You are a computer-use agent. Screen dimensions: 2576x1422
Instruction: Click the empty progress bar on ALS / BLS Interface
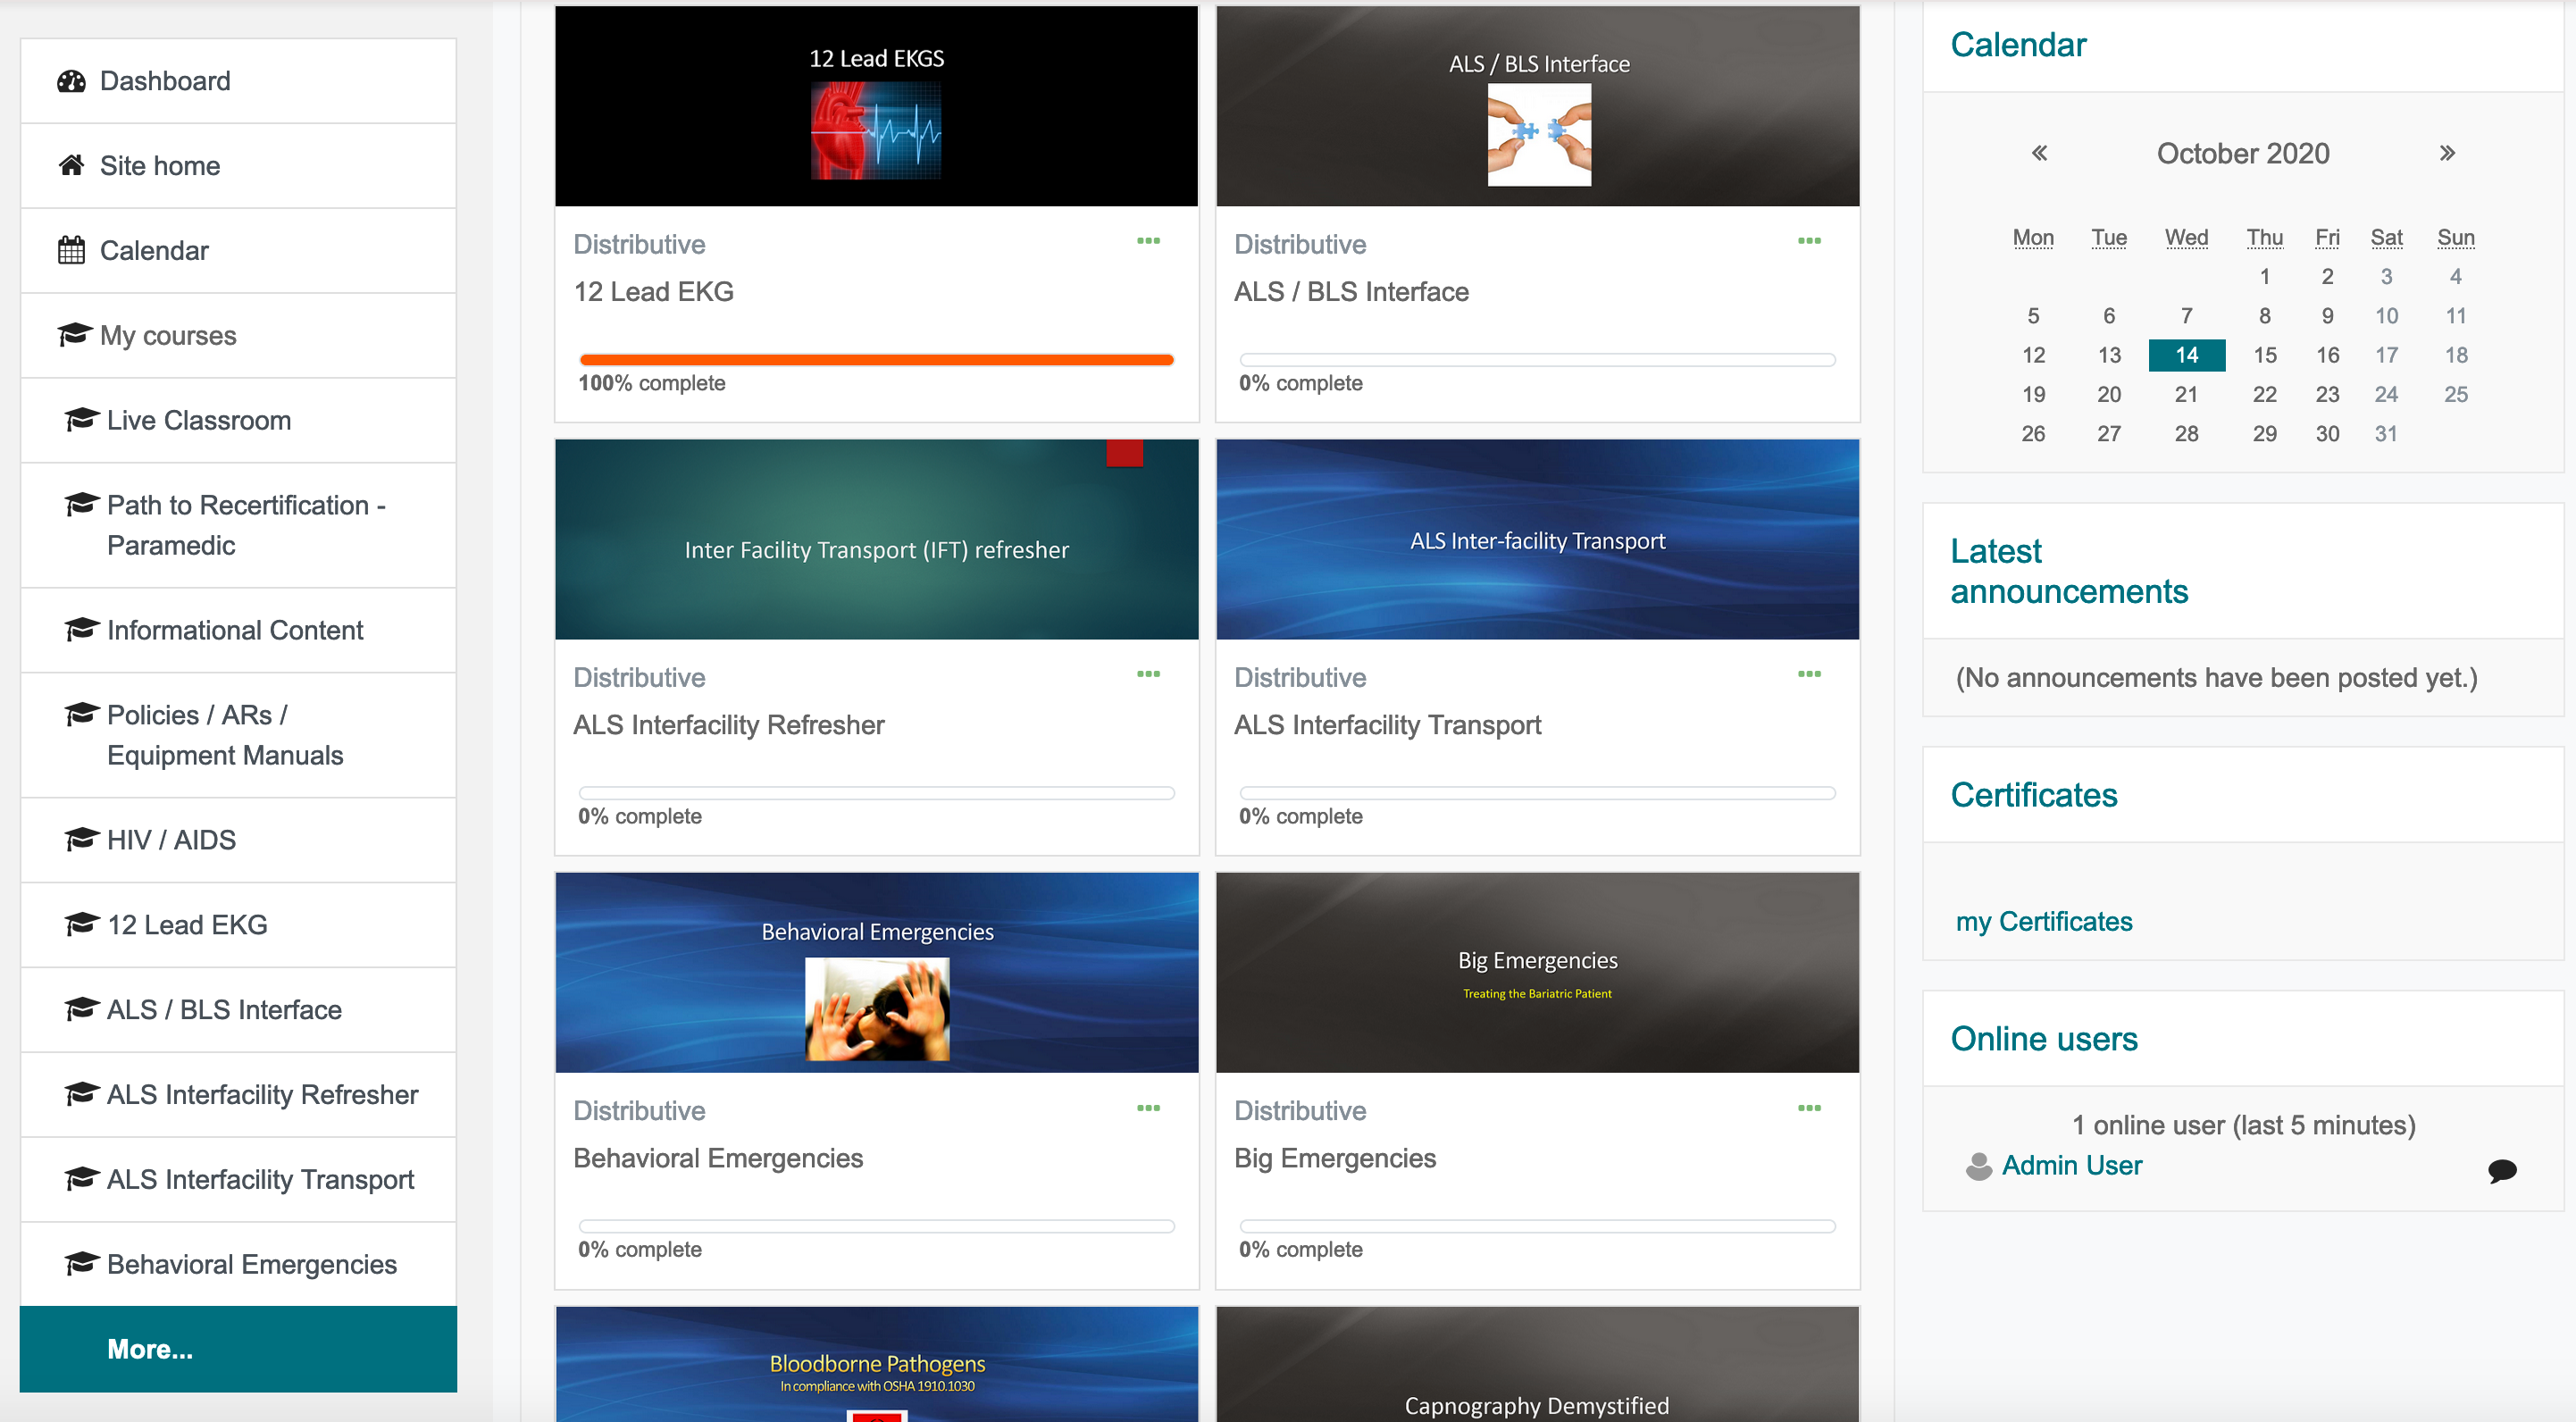(x=1537, y=360)
